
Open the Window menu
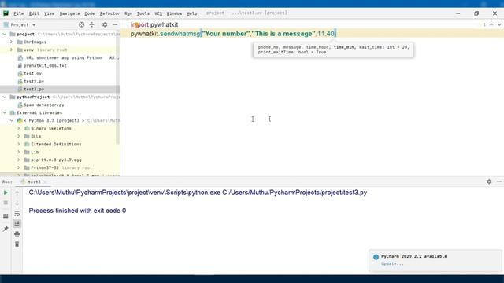(x=175, y=13)
